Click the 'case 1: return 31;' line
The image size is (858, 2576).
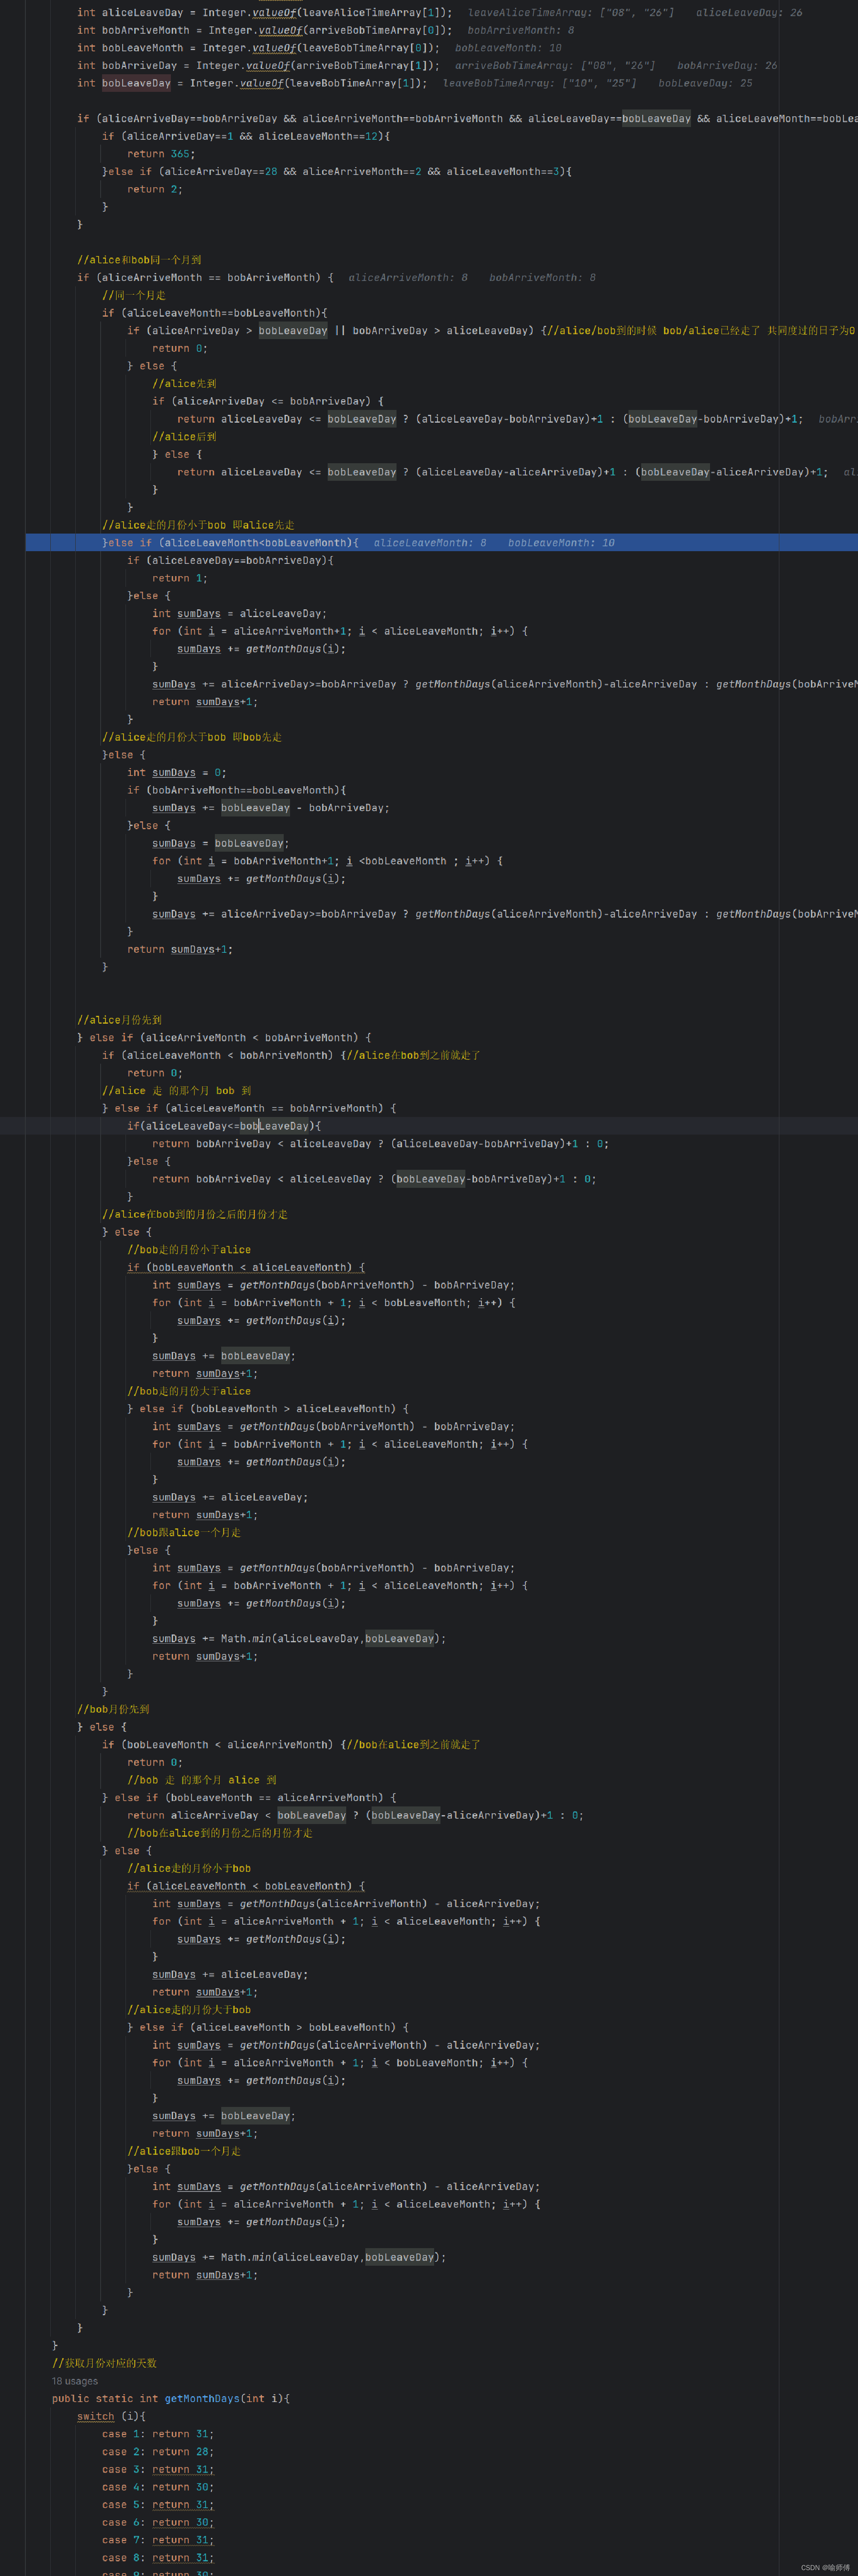(158, 2434)
